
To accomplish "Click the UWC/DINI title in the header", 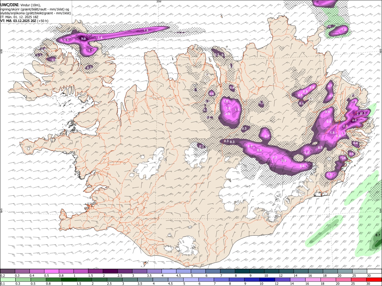I will click(x=9, y=5).
